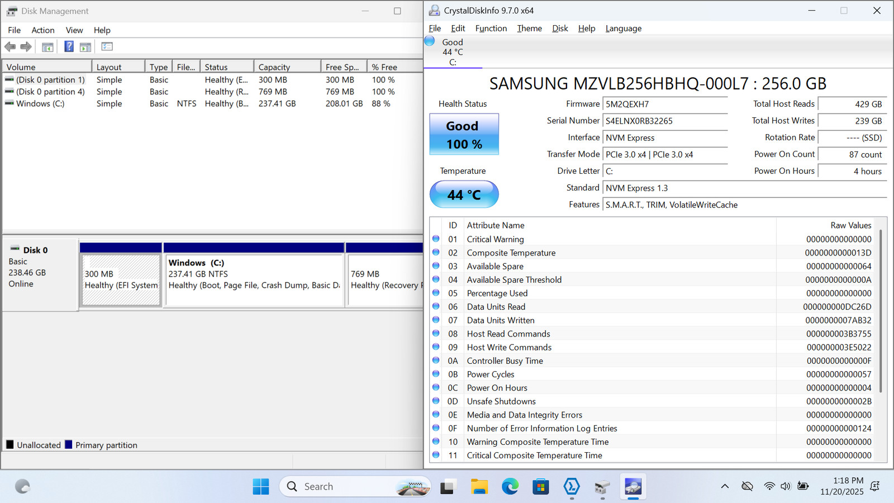
Task: Click Show/Hide Action Pane toolbar icon
Action: click(85, 47)
